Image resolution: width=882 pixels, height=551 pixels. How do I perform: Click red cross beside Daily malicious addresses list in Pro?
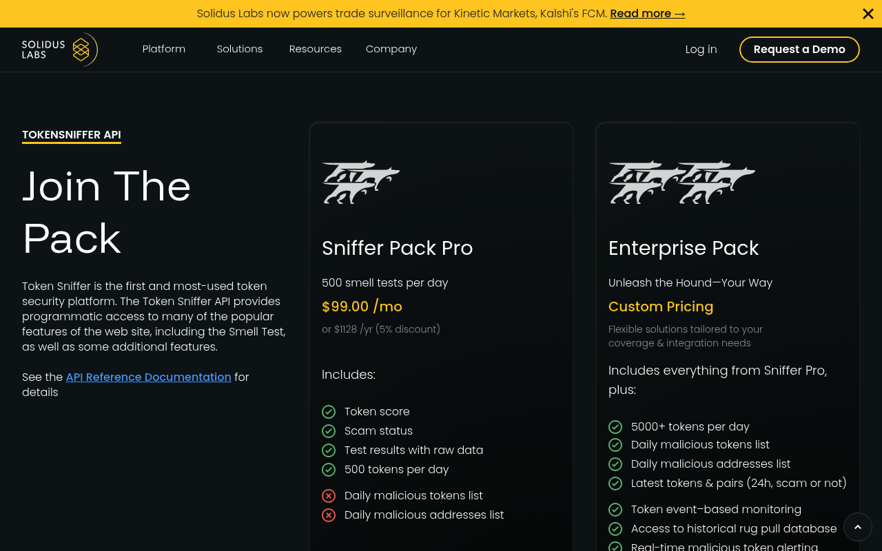coord(329,515)
